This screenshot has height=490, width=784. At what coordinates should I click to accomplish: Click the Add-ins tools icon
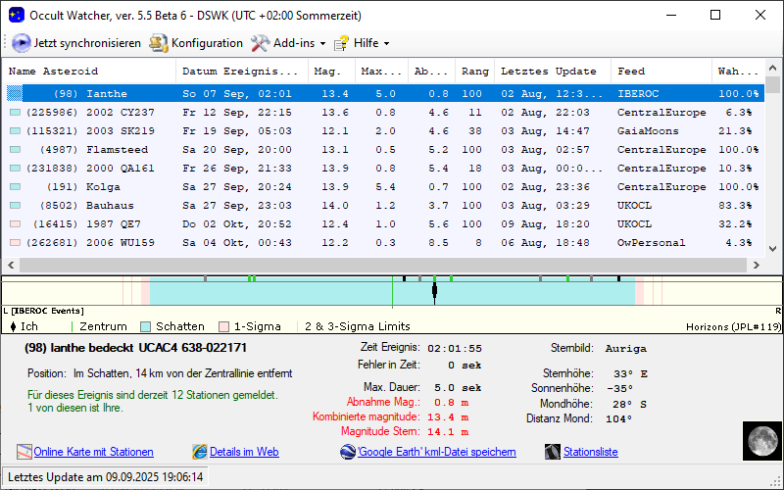coord(260,43)
